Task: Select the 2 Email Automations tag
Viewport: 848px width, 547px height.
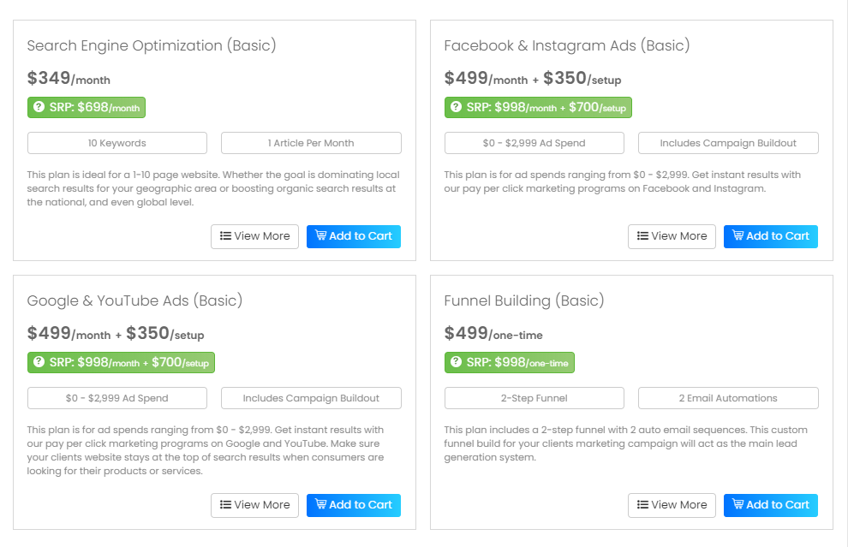Action: tap(728, 398)
